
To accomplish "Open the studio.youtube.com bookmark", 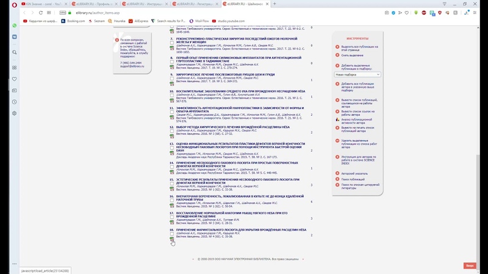I will pos(228,21).
